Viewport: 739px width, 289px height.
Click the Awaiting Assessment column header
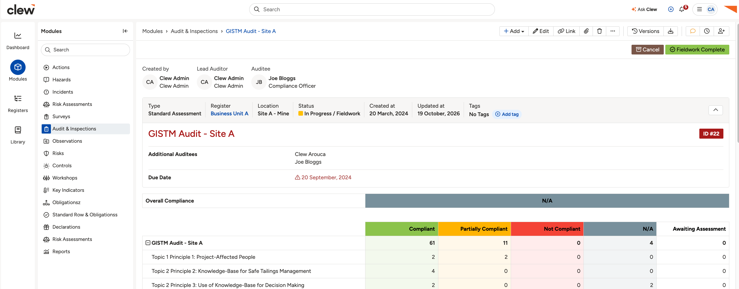pos(692,229)
